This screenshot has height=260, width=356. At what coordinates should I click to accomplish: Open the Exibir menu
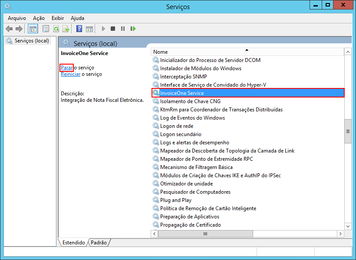(58, 18)
